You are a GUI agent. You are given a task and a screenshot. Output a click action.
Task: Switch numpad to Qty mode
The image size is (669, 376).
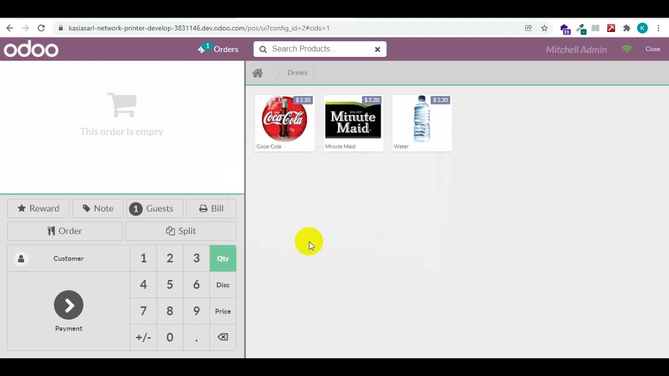tap(223, 258)
